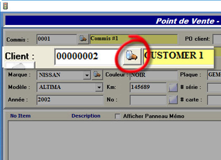Click the Commis #1 name field
Screen dimensions: 221x160
[x=133, y=39]
